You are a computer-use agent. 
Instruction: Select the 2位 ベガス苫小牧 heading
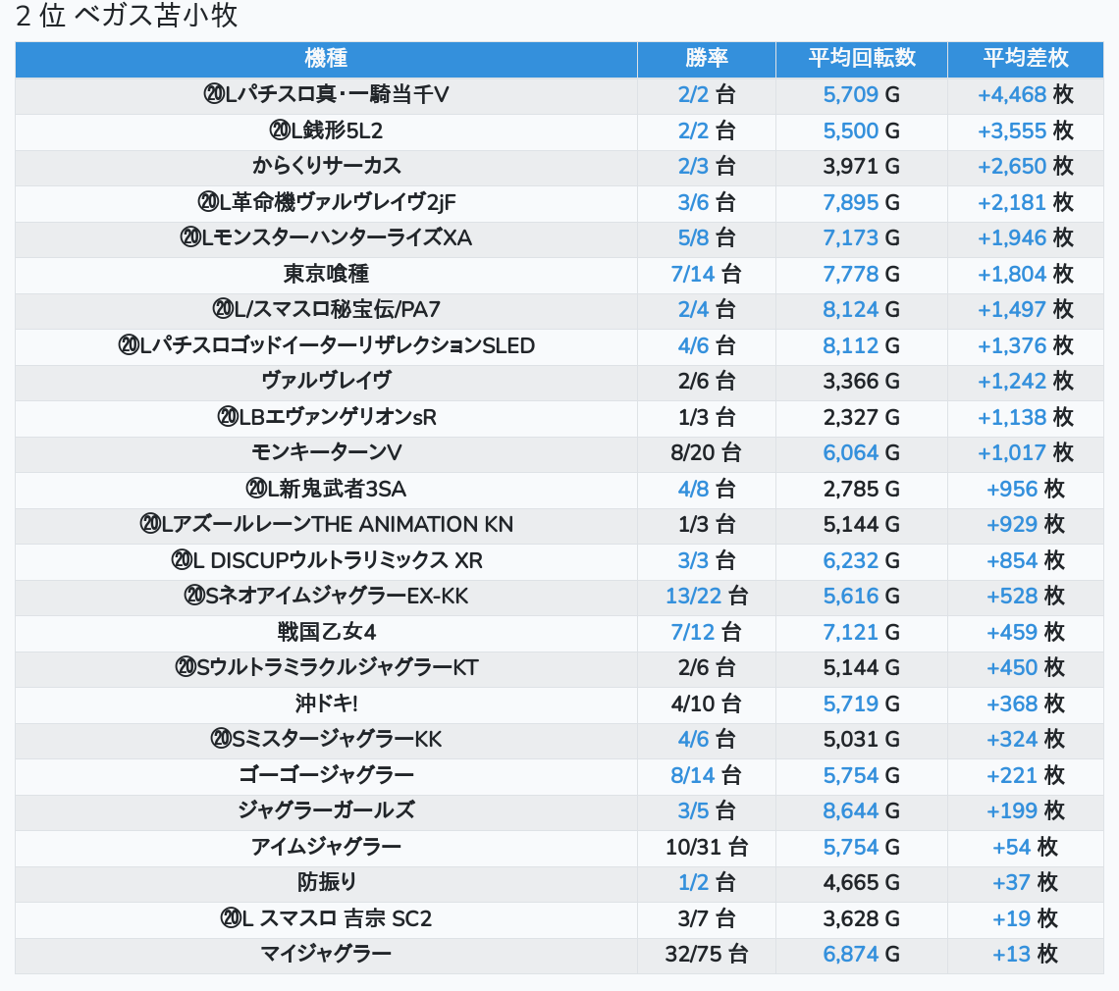point(127,17)
